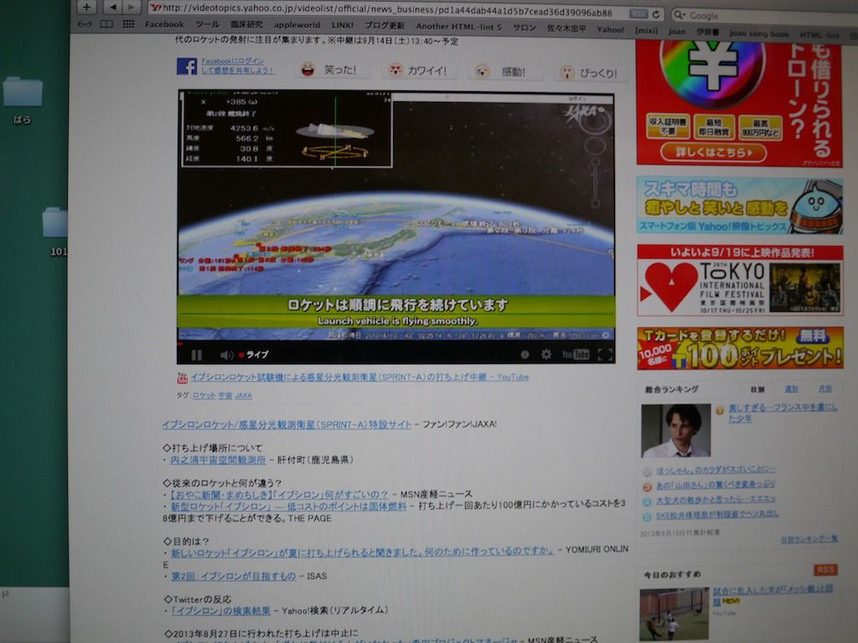Open video settings gear icon
Image resolution: width=858 pixels, height=643 pixels.
(x=546, y=354)
